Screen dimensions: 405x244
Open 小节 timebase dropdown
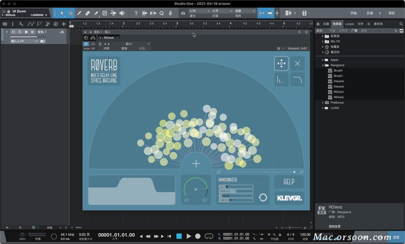point(222,11)
